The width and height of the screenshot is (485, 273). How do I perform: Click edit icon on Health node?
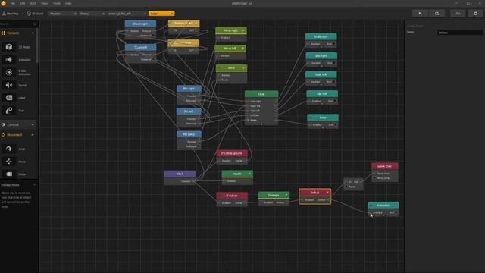(x=249, y=174)
